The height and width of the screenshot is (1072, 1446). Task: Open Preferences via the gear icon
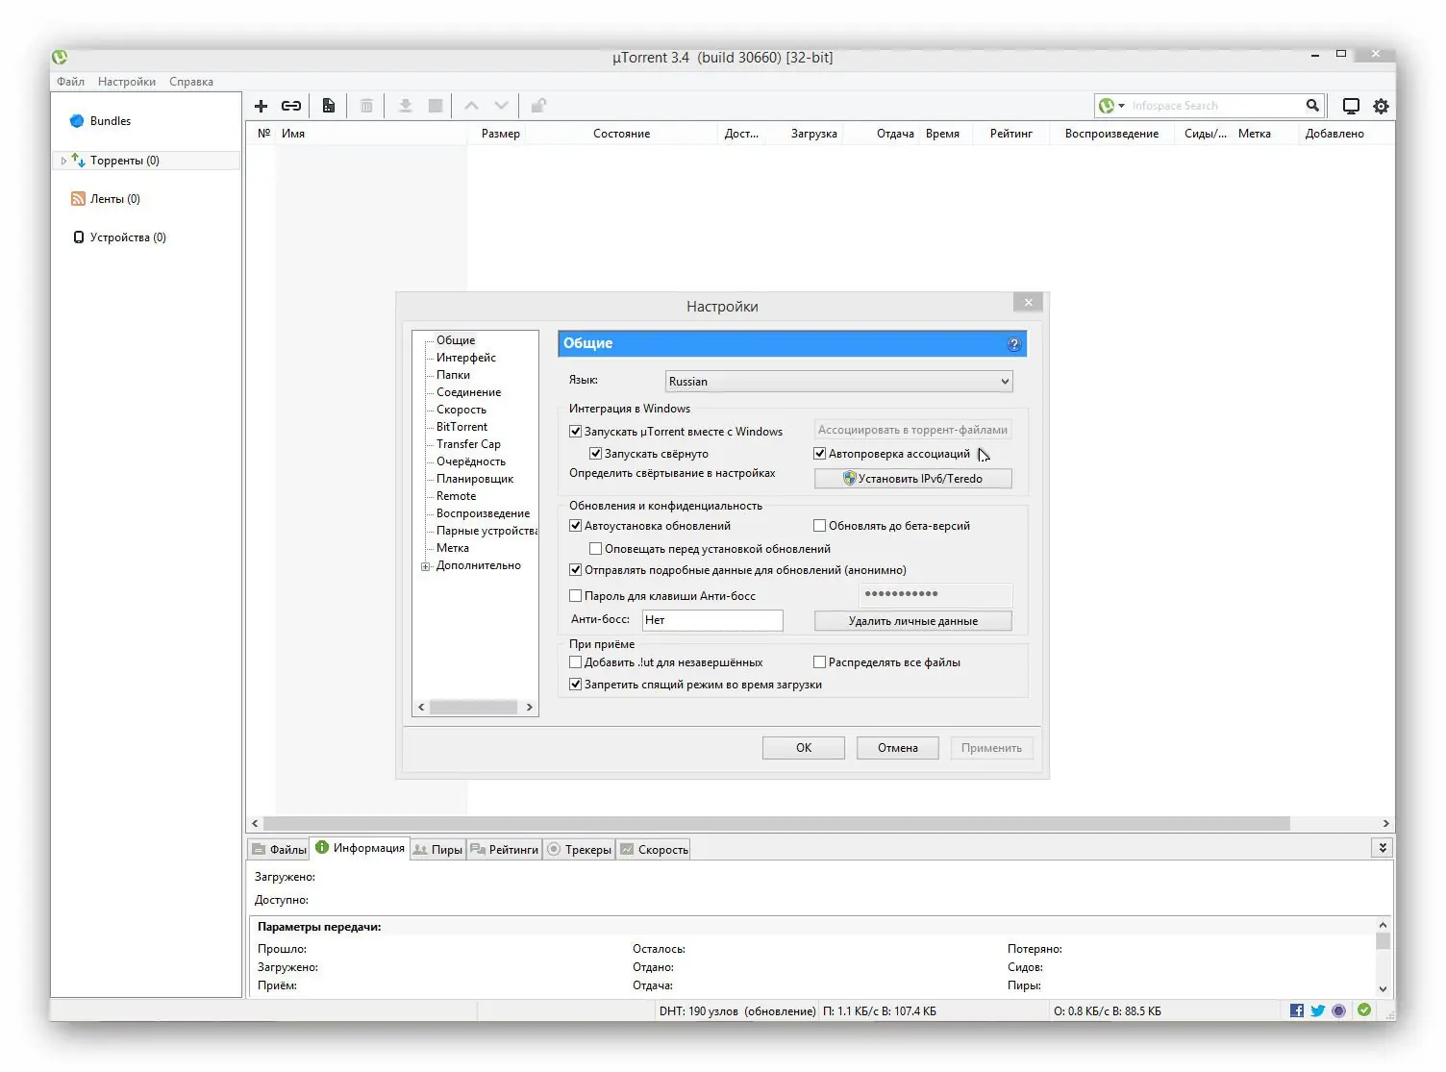pos(1382,106)
